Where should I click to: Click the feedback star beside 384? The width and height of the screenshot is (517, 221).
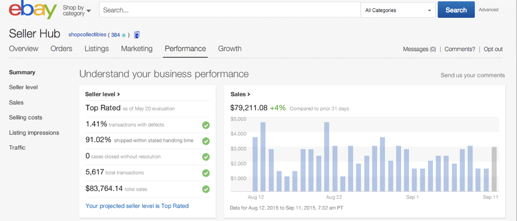(x=124, y=35)
